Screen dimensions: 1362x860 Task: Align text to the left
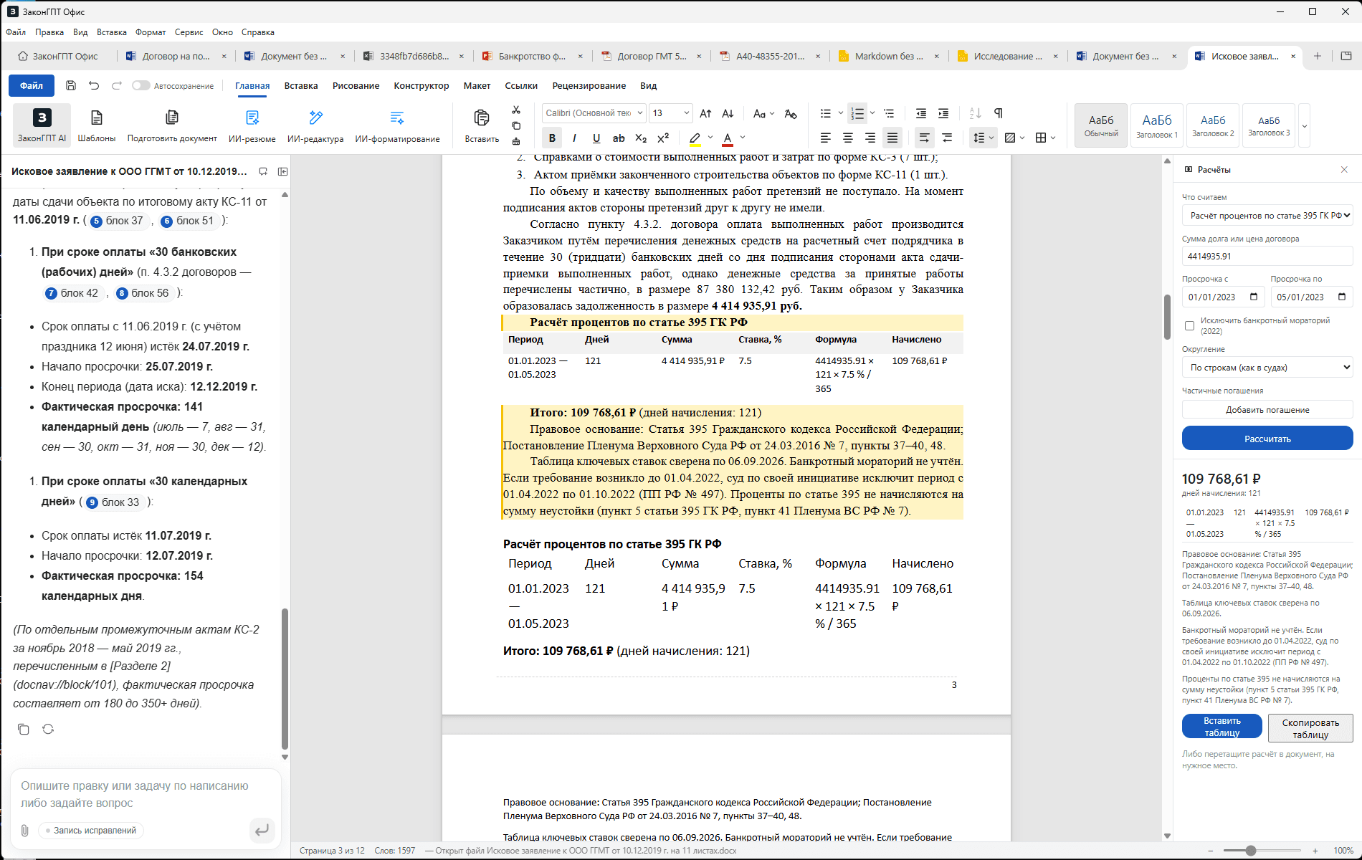(x=826, y=138)
